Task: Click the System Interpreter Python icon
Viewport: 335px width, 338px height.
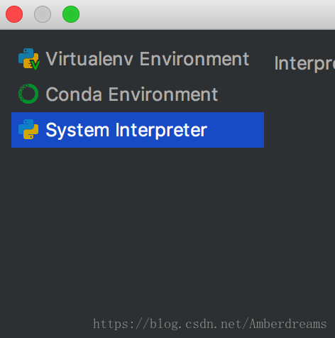Action: click(28, 129)
